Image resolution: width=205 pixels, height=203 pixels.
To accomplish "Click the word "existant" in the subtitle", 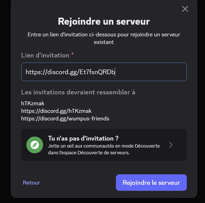I will pyautogui.click(x=104, y=42).
